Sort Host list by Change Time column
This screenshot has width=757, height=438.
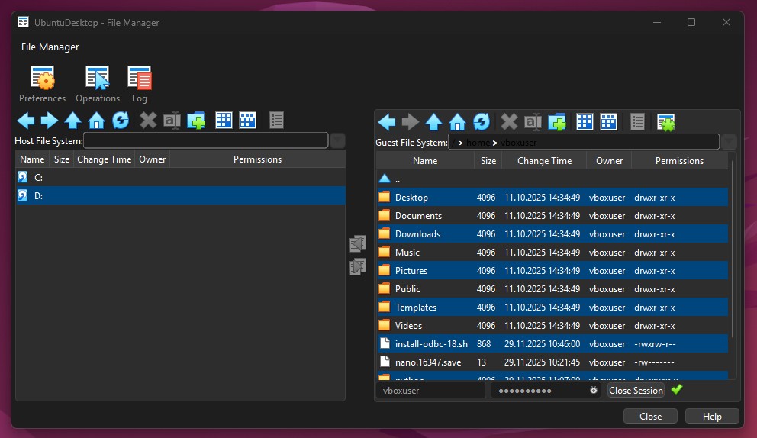pos(105,159)
